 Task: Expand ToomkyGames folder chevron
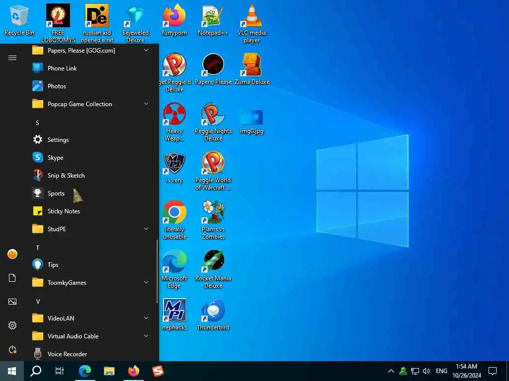coord(146,282)
